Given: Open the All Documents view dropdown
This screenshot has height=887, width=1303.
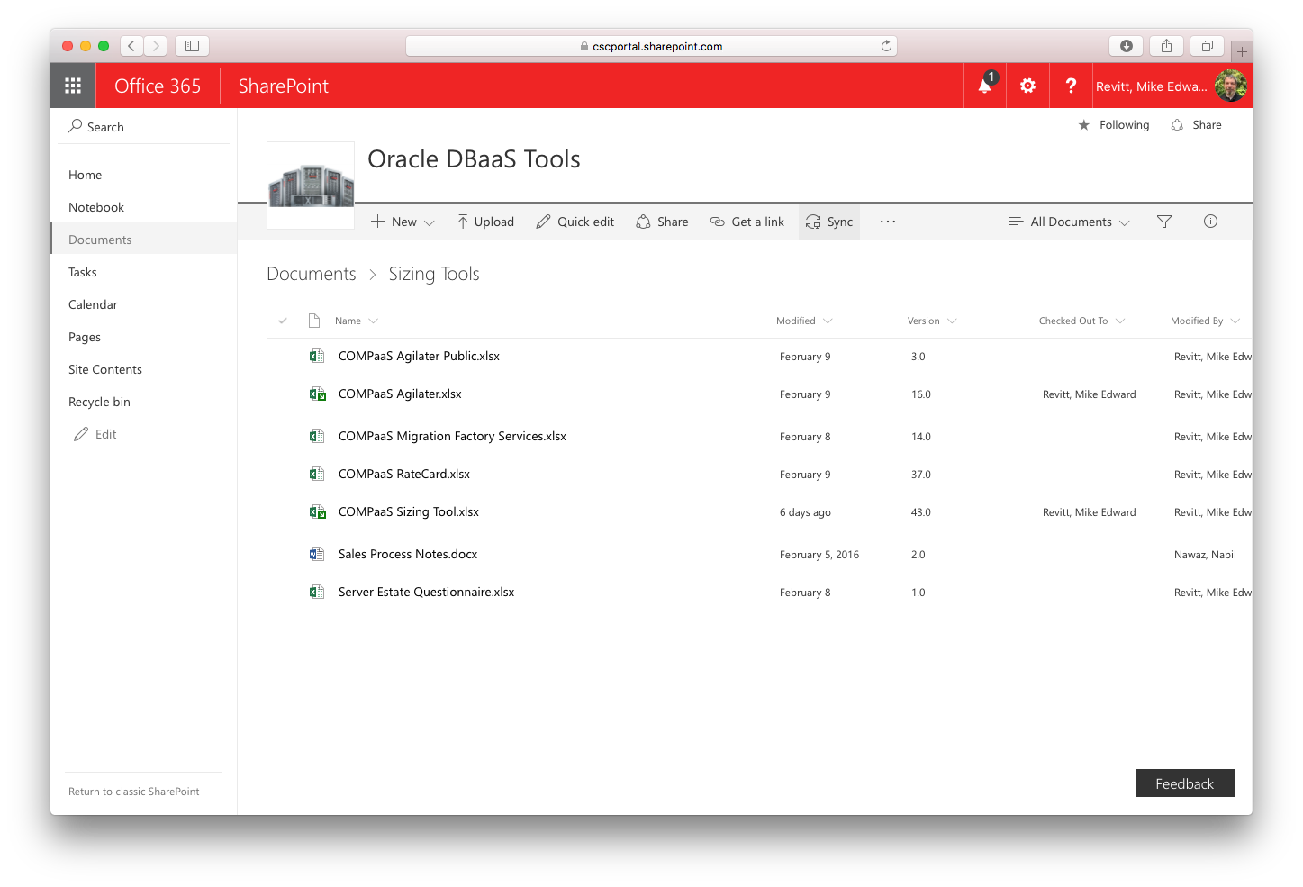Looking at the screenshot, I should [1069, 222].
